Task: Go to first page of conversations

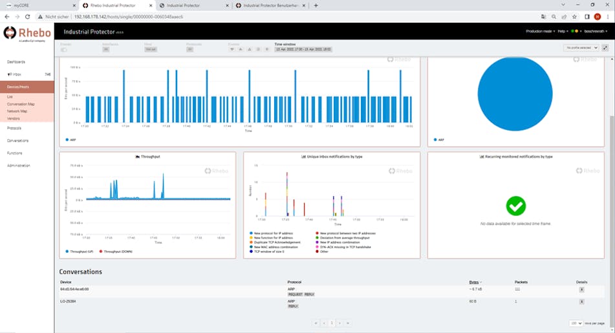Action: [316, 323]
